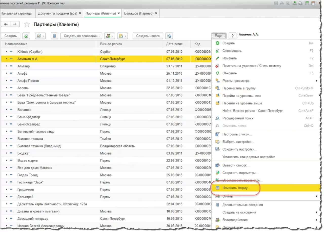The width and height of the screenshot is (324, 232).
Task: Select Изменить форму... menu item
Action: (236, 188)
